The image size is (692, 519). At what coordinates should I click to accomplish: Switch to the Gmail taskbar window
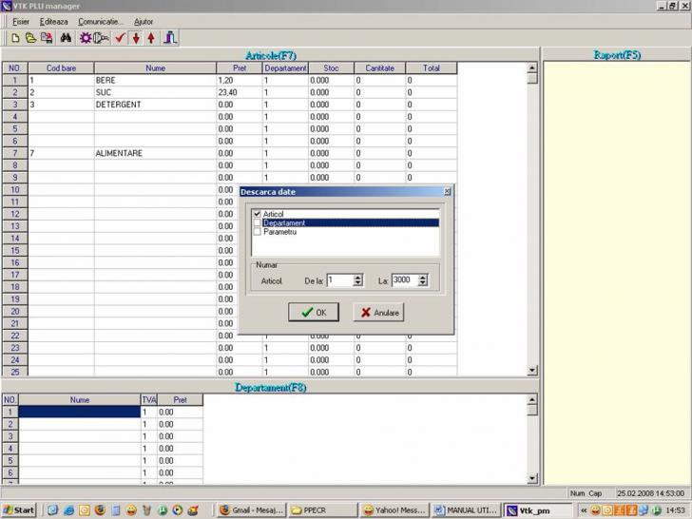pyautogui.click(x=252, y=510)
